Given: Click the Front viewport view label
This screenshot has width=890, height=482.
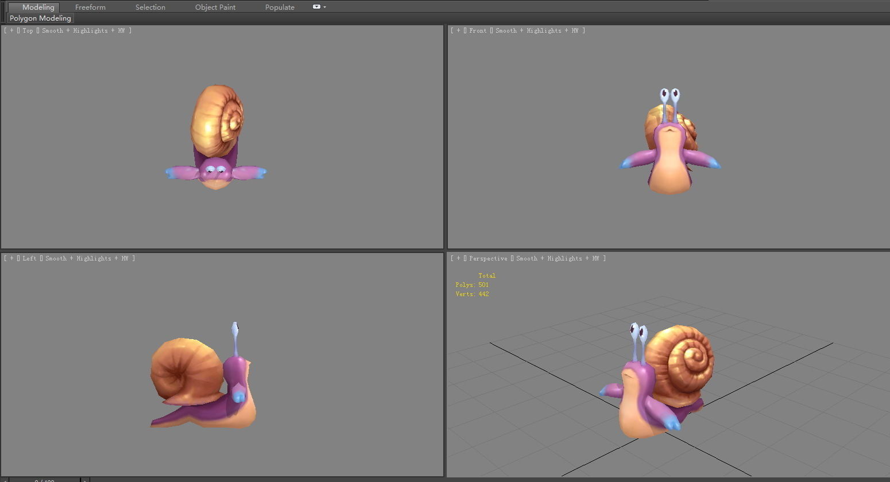Looking at the screenshot, I should [x=478, y=30].
